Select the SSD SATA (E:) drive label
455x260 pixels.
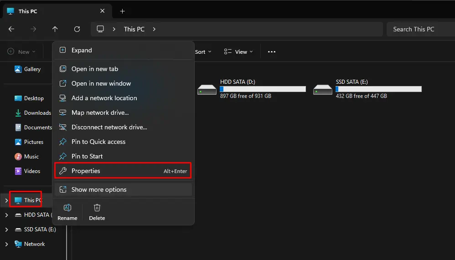352,82
